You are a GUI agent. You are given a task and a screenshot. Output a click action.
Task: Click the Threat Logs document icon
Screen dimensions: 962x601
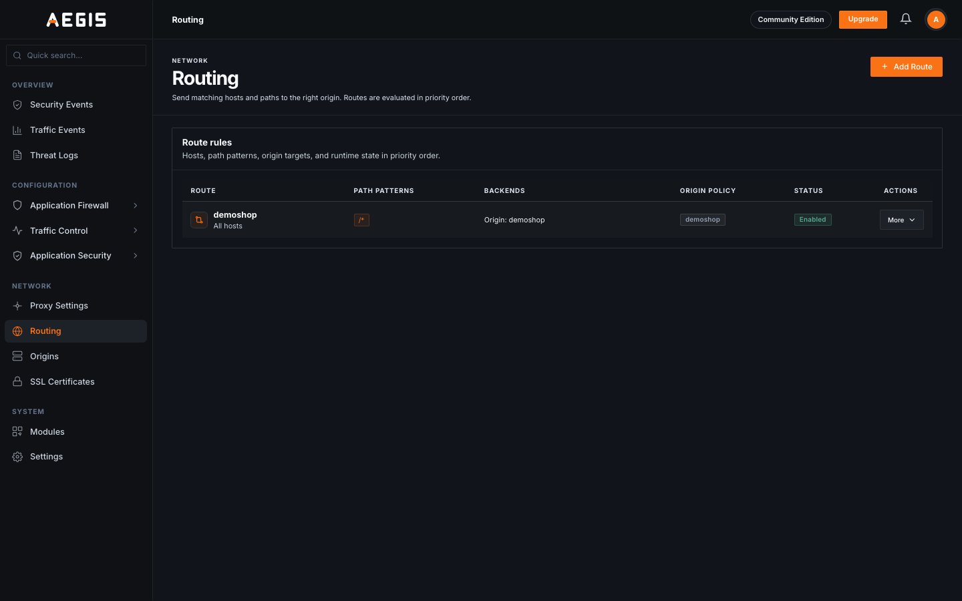point(17,156)
